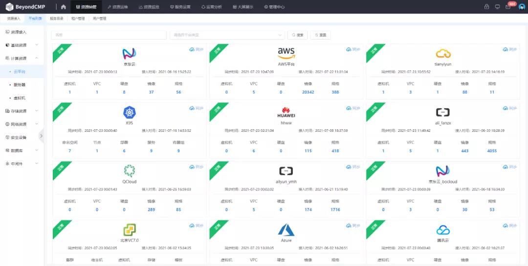Screen dimensions: 528x266
Task: Expand 中间件 in the sidebar
Action: click(x=22, y=164)
